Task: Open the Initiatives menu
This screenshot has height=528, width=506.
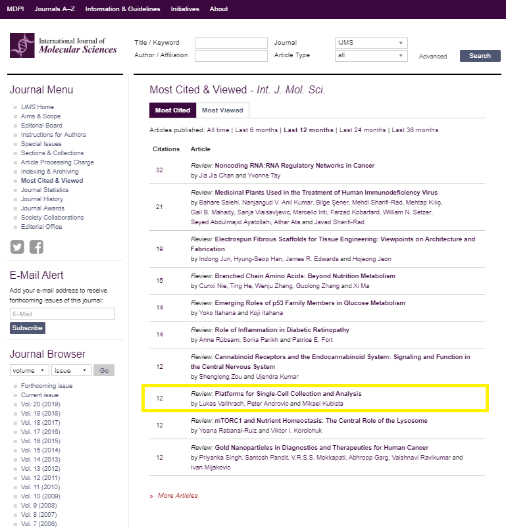Action: 185,9
